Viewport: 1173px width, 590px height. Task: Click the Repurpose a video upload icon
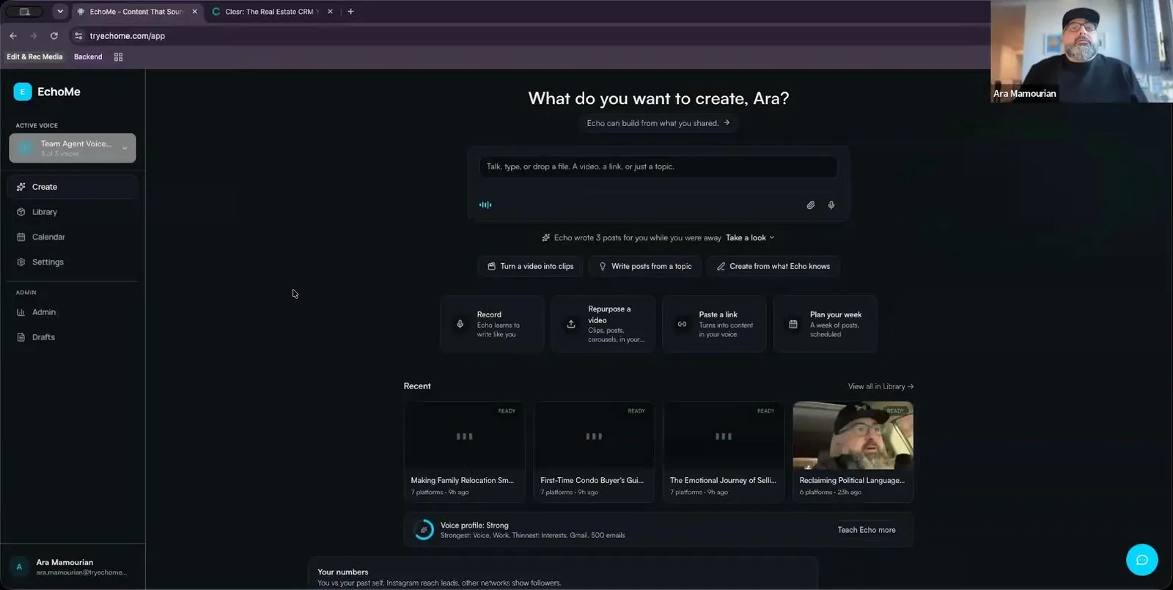click(571, 324)
